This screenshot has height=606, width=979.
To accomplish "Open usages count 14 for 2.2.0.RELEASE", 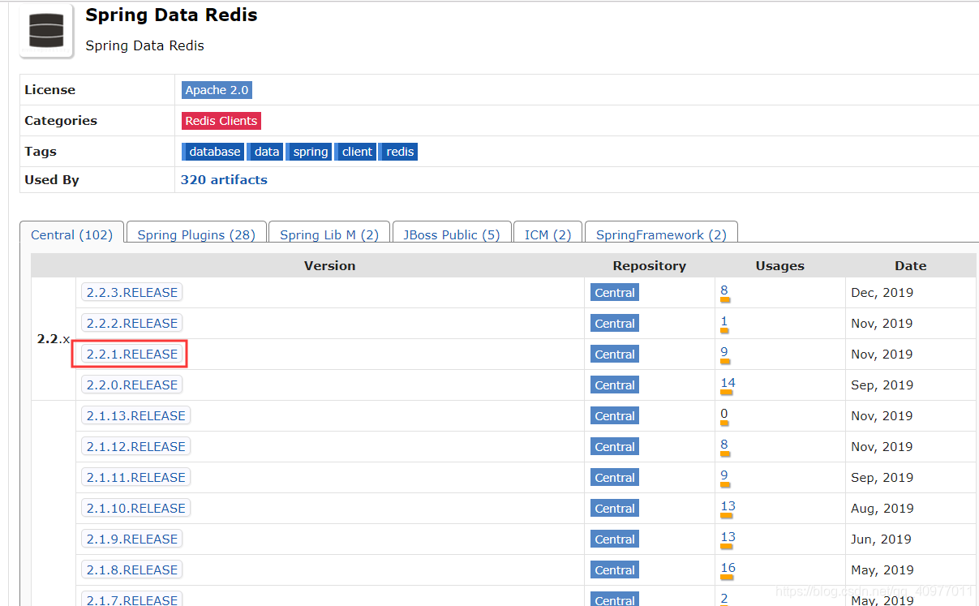I will pyautogui.click(x=728, y=383).
